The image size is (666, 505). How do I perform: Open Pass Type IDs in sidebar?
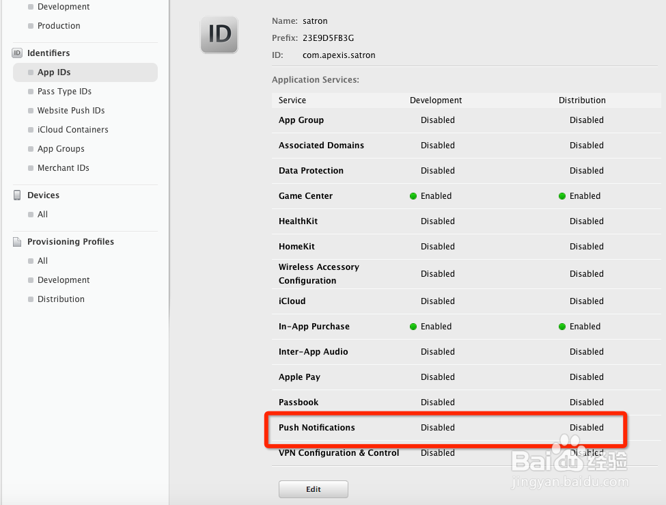(x=64, y=92)
